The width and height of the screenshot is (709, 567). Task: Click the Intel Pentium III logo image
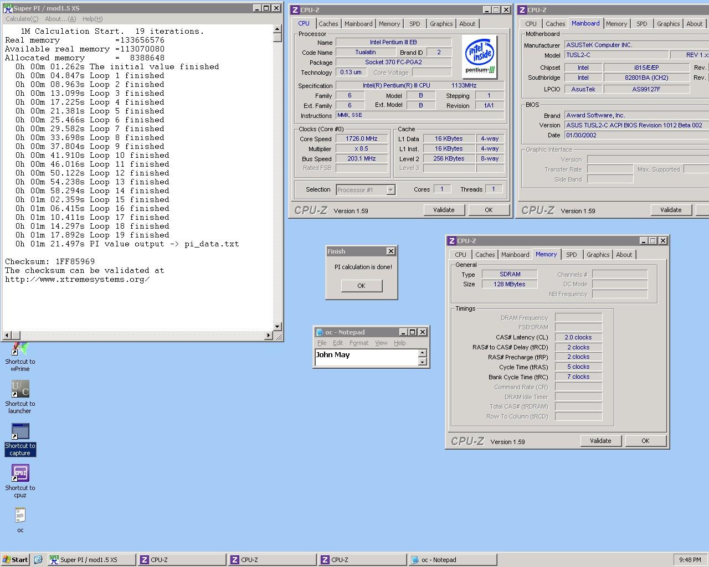click(480, 58)
